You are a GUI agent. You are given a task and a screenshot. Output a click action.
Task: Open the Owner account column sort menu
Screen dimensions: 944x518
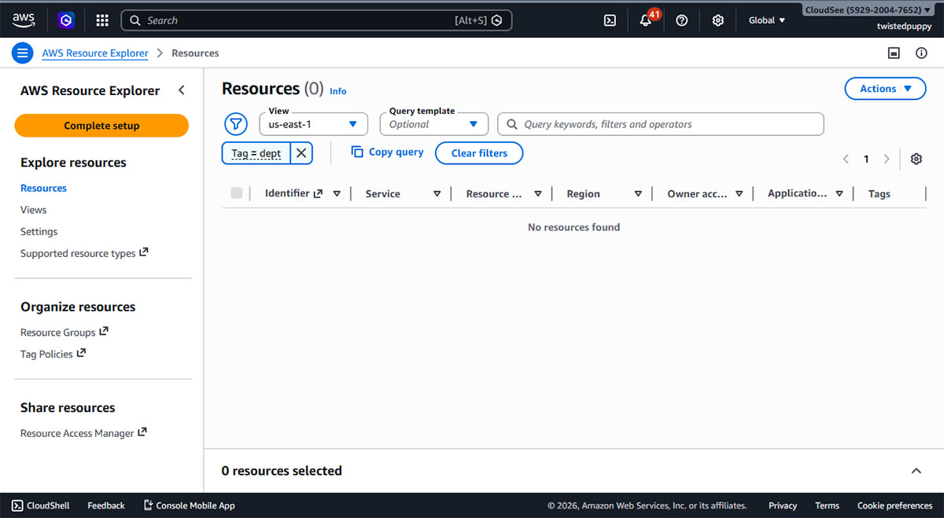click(739, 194)
